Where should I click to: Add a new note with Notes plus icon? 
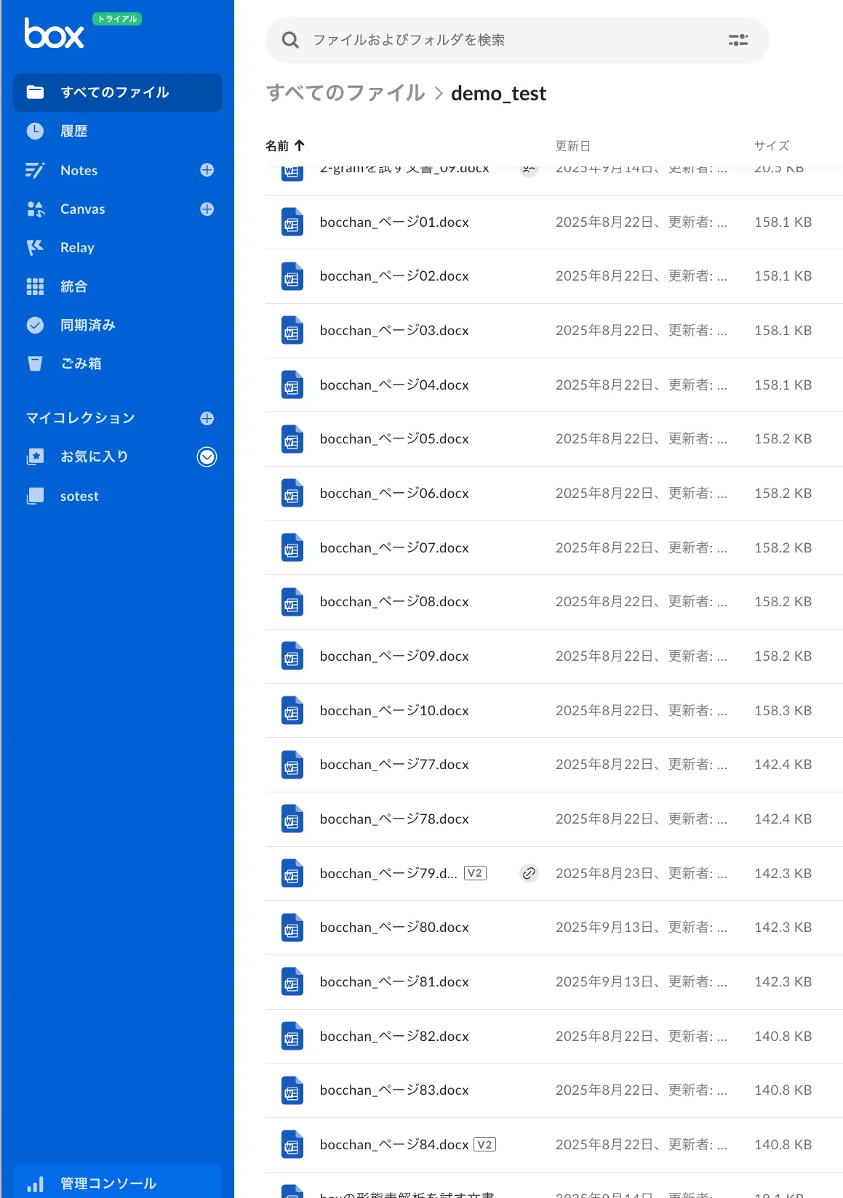click(207, 170)
